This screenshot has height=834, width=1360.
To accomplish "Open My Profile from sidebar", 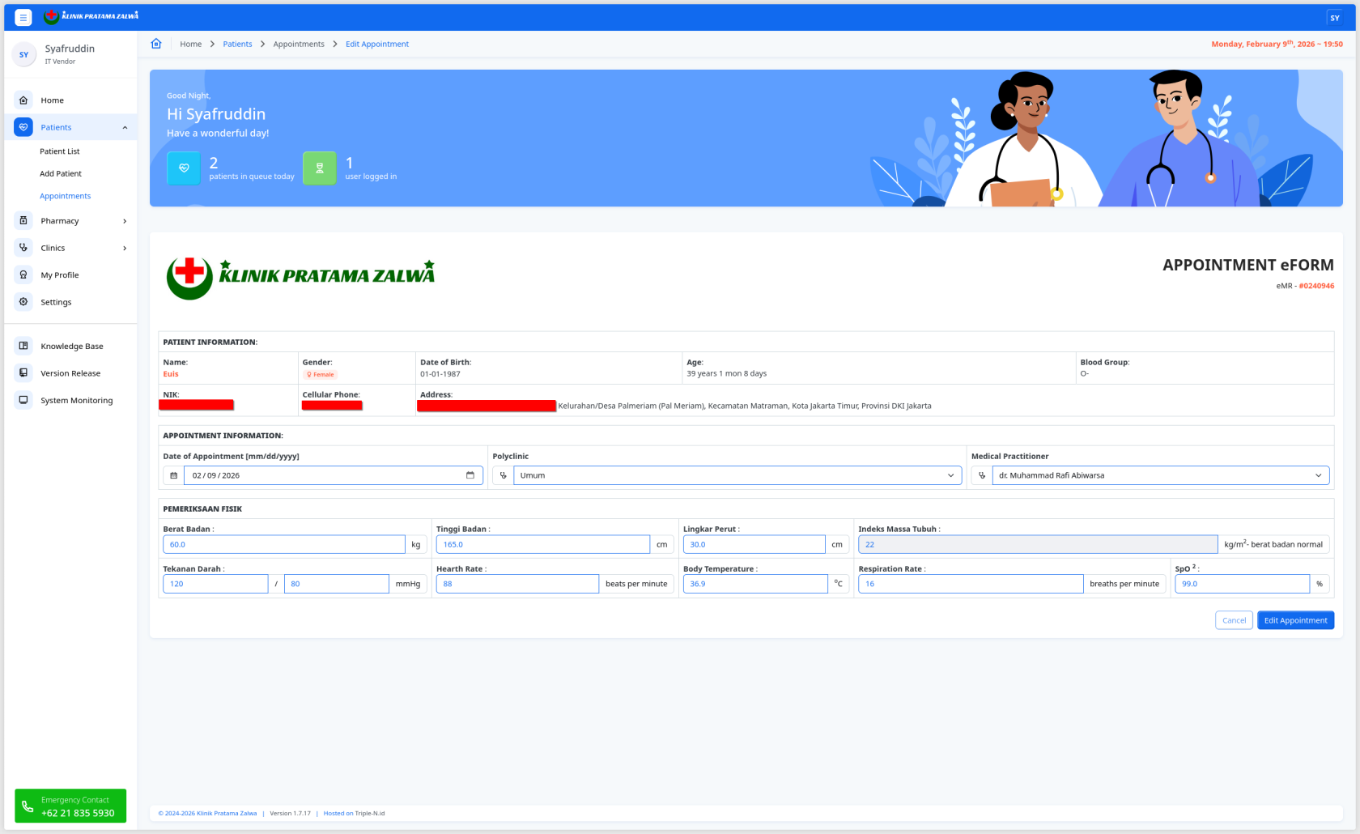I will (59, 275).
